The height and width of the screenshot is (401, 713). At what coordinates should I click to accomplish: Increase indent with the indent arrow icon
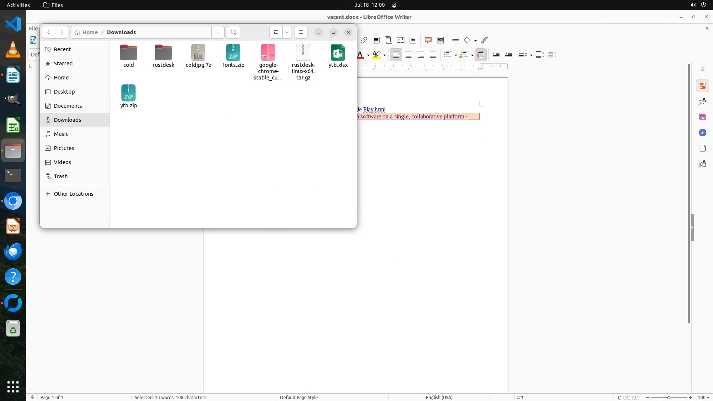point(496,55)
